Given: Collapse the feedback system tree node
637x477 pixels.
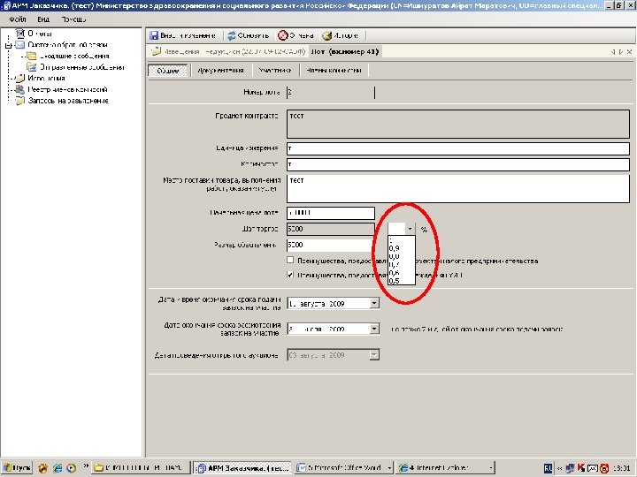Looking at the screenshot, I should [8, 45].
